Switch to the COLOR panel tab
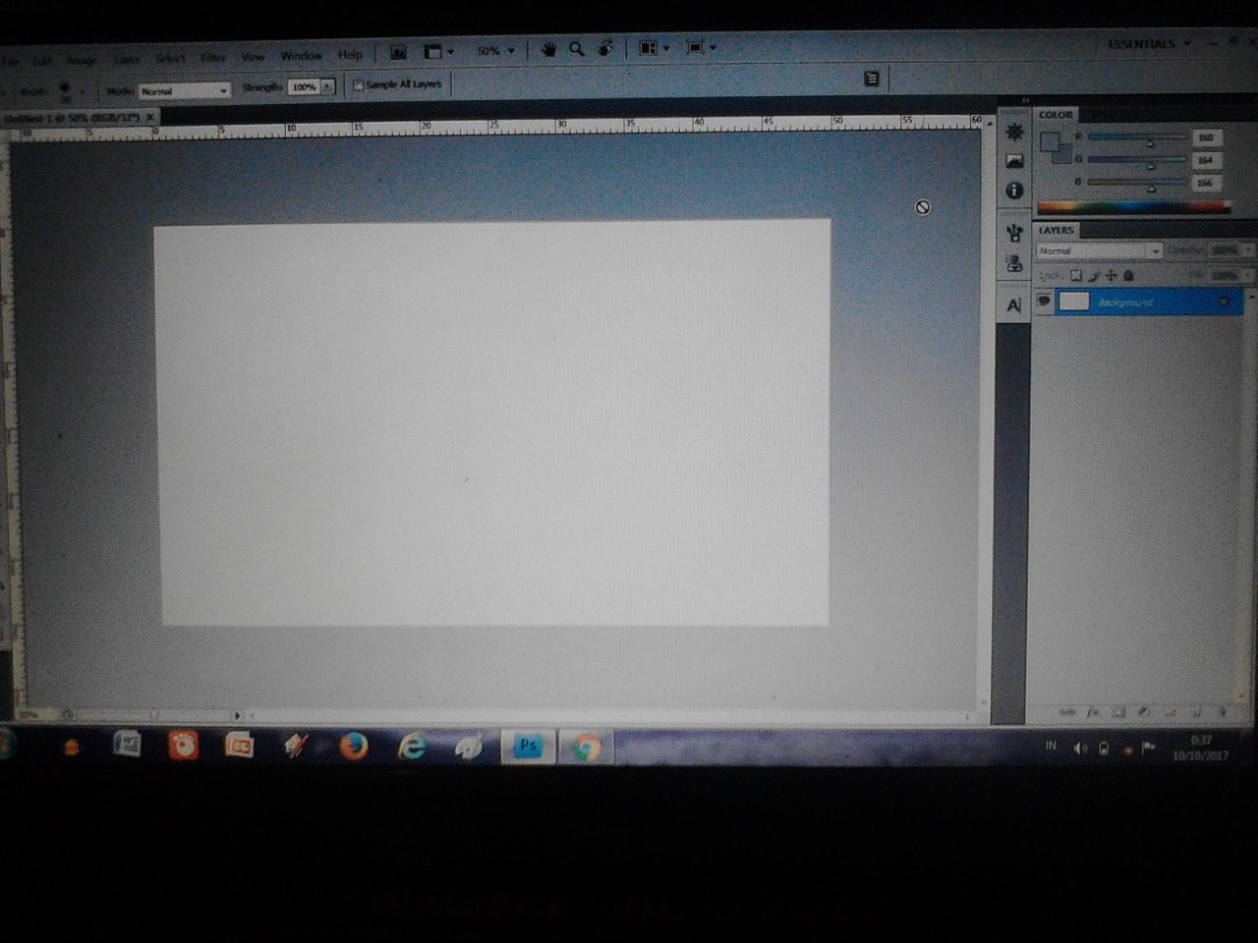 coord(1057,115)
